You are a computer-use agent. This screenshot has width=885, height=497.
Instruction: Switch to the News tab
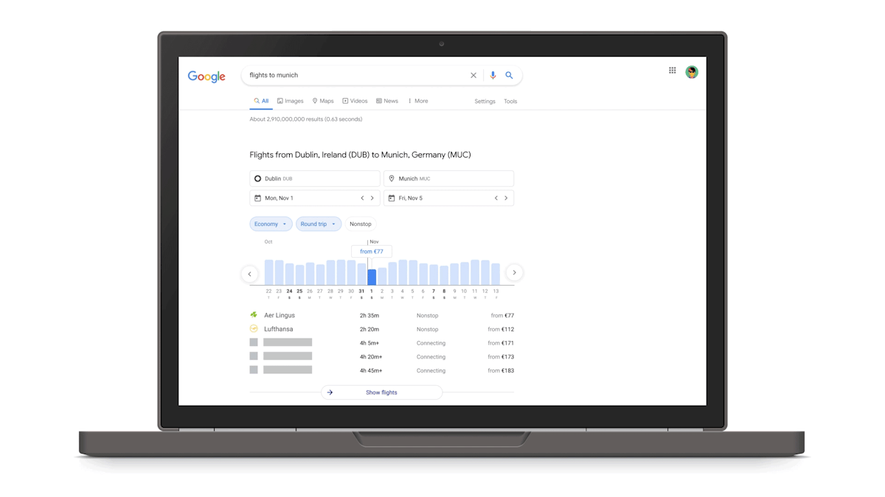tap(387, 101)
